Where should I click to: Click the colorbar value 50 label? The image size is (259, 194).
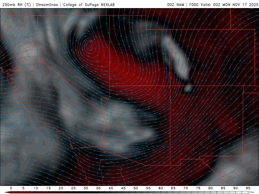(x=136, y=188)
